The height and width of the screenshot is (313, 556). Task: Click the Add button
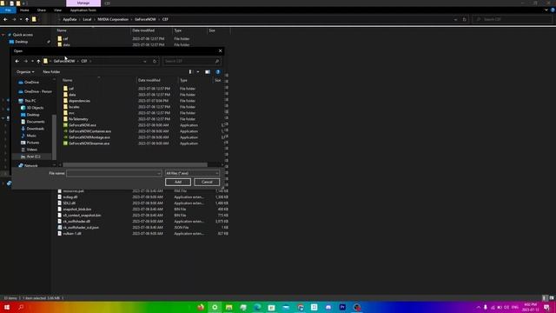tap(178, 182)
